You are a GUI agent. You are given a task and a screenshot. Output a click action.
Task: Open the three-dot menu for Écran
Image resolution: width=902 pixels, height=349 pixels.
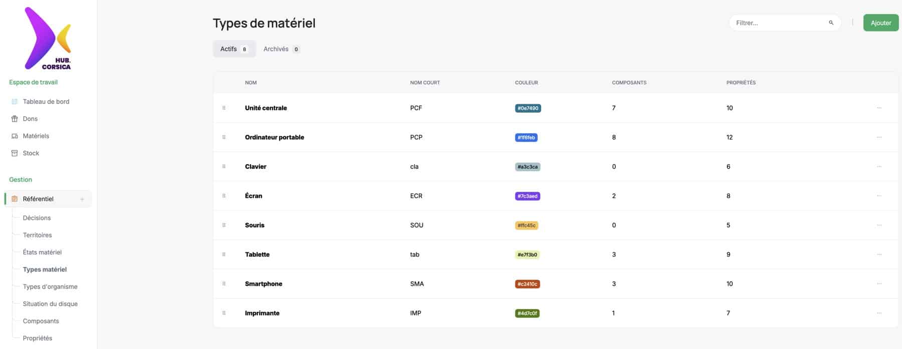879,196
